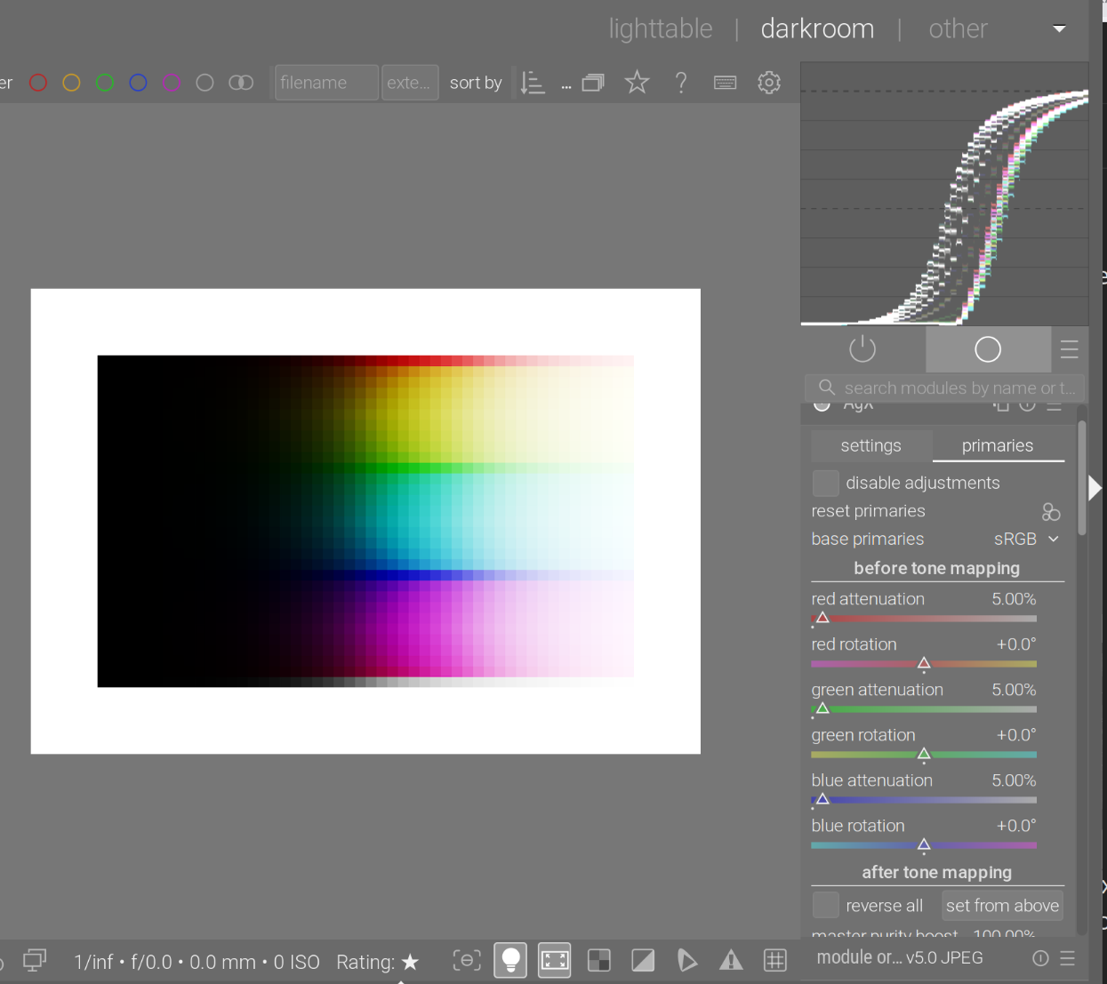Open preferences gear icon
This screenshot has width=1107, height=984.
(769, 83)
